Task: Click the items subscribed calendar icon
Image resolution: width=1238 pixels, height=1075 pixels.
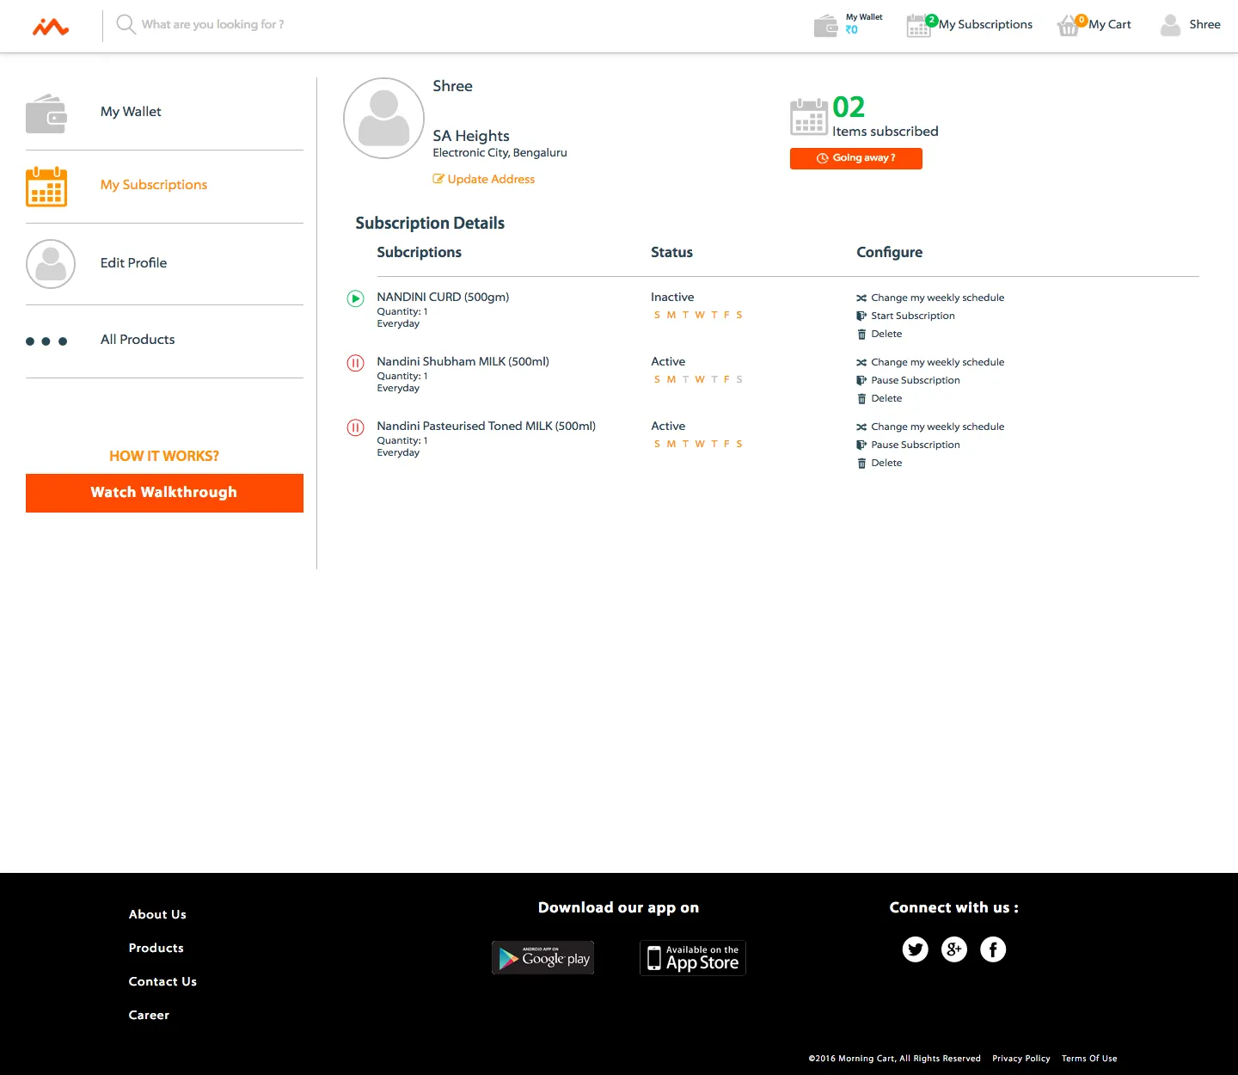Action: [809, 117]
